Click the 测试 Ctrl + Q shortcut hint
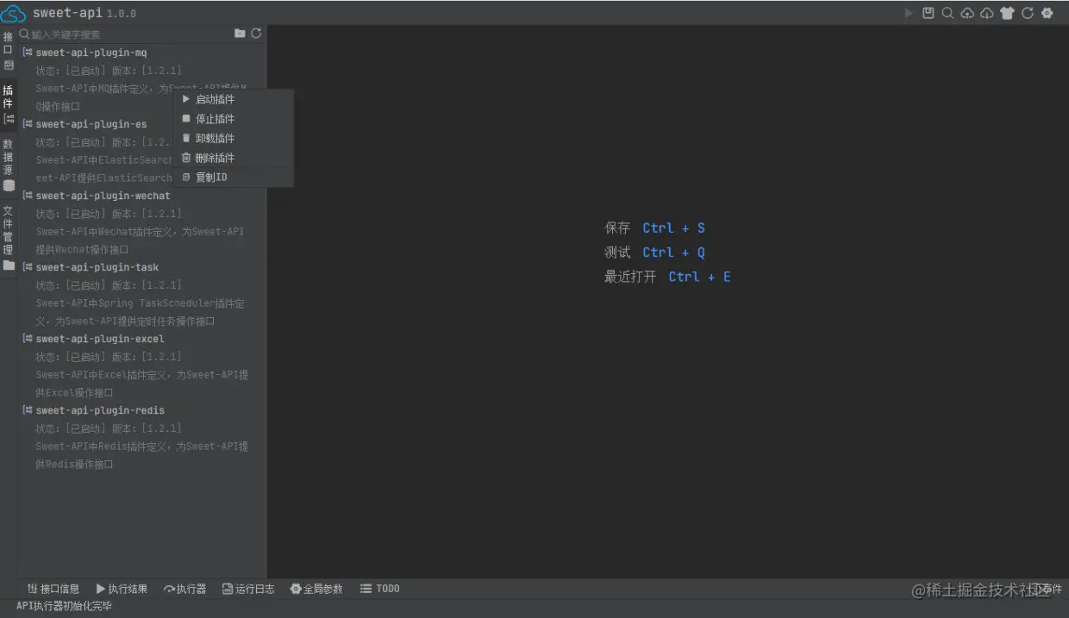Viewport: 1069px width, 618px height. 655,253
